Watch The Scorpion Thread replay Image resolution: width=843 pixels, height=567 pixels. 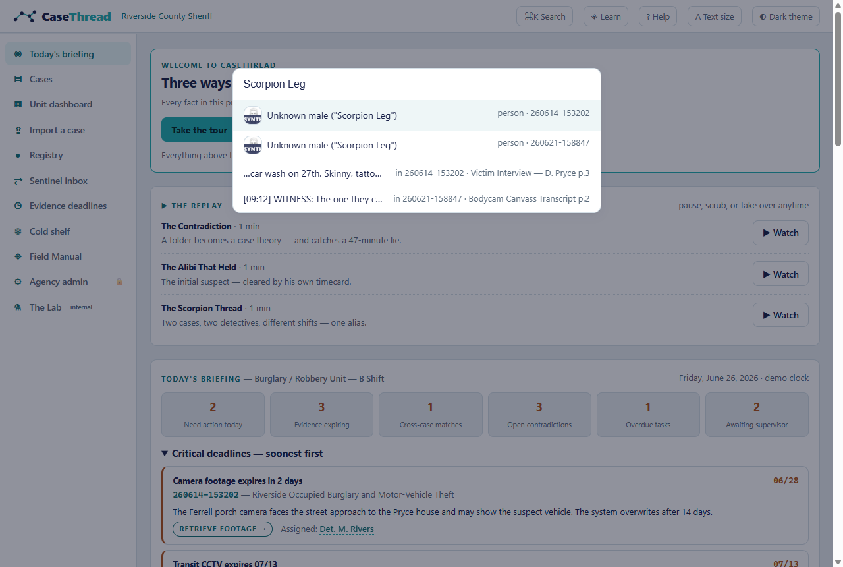coord(780,315)
